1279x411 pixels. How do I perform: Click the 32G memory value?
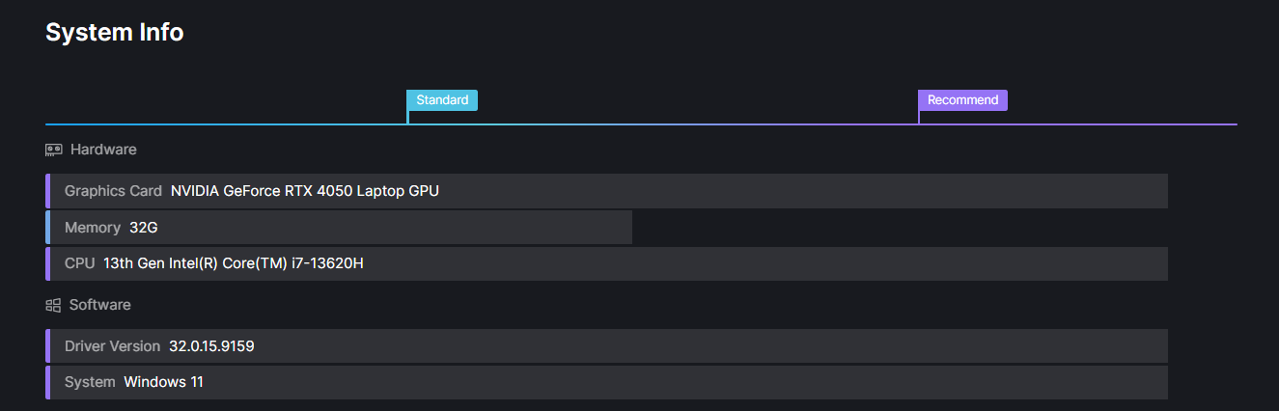[143, 228]
